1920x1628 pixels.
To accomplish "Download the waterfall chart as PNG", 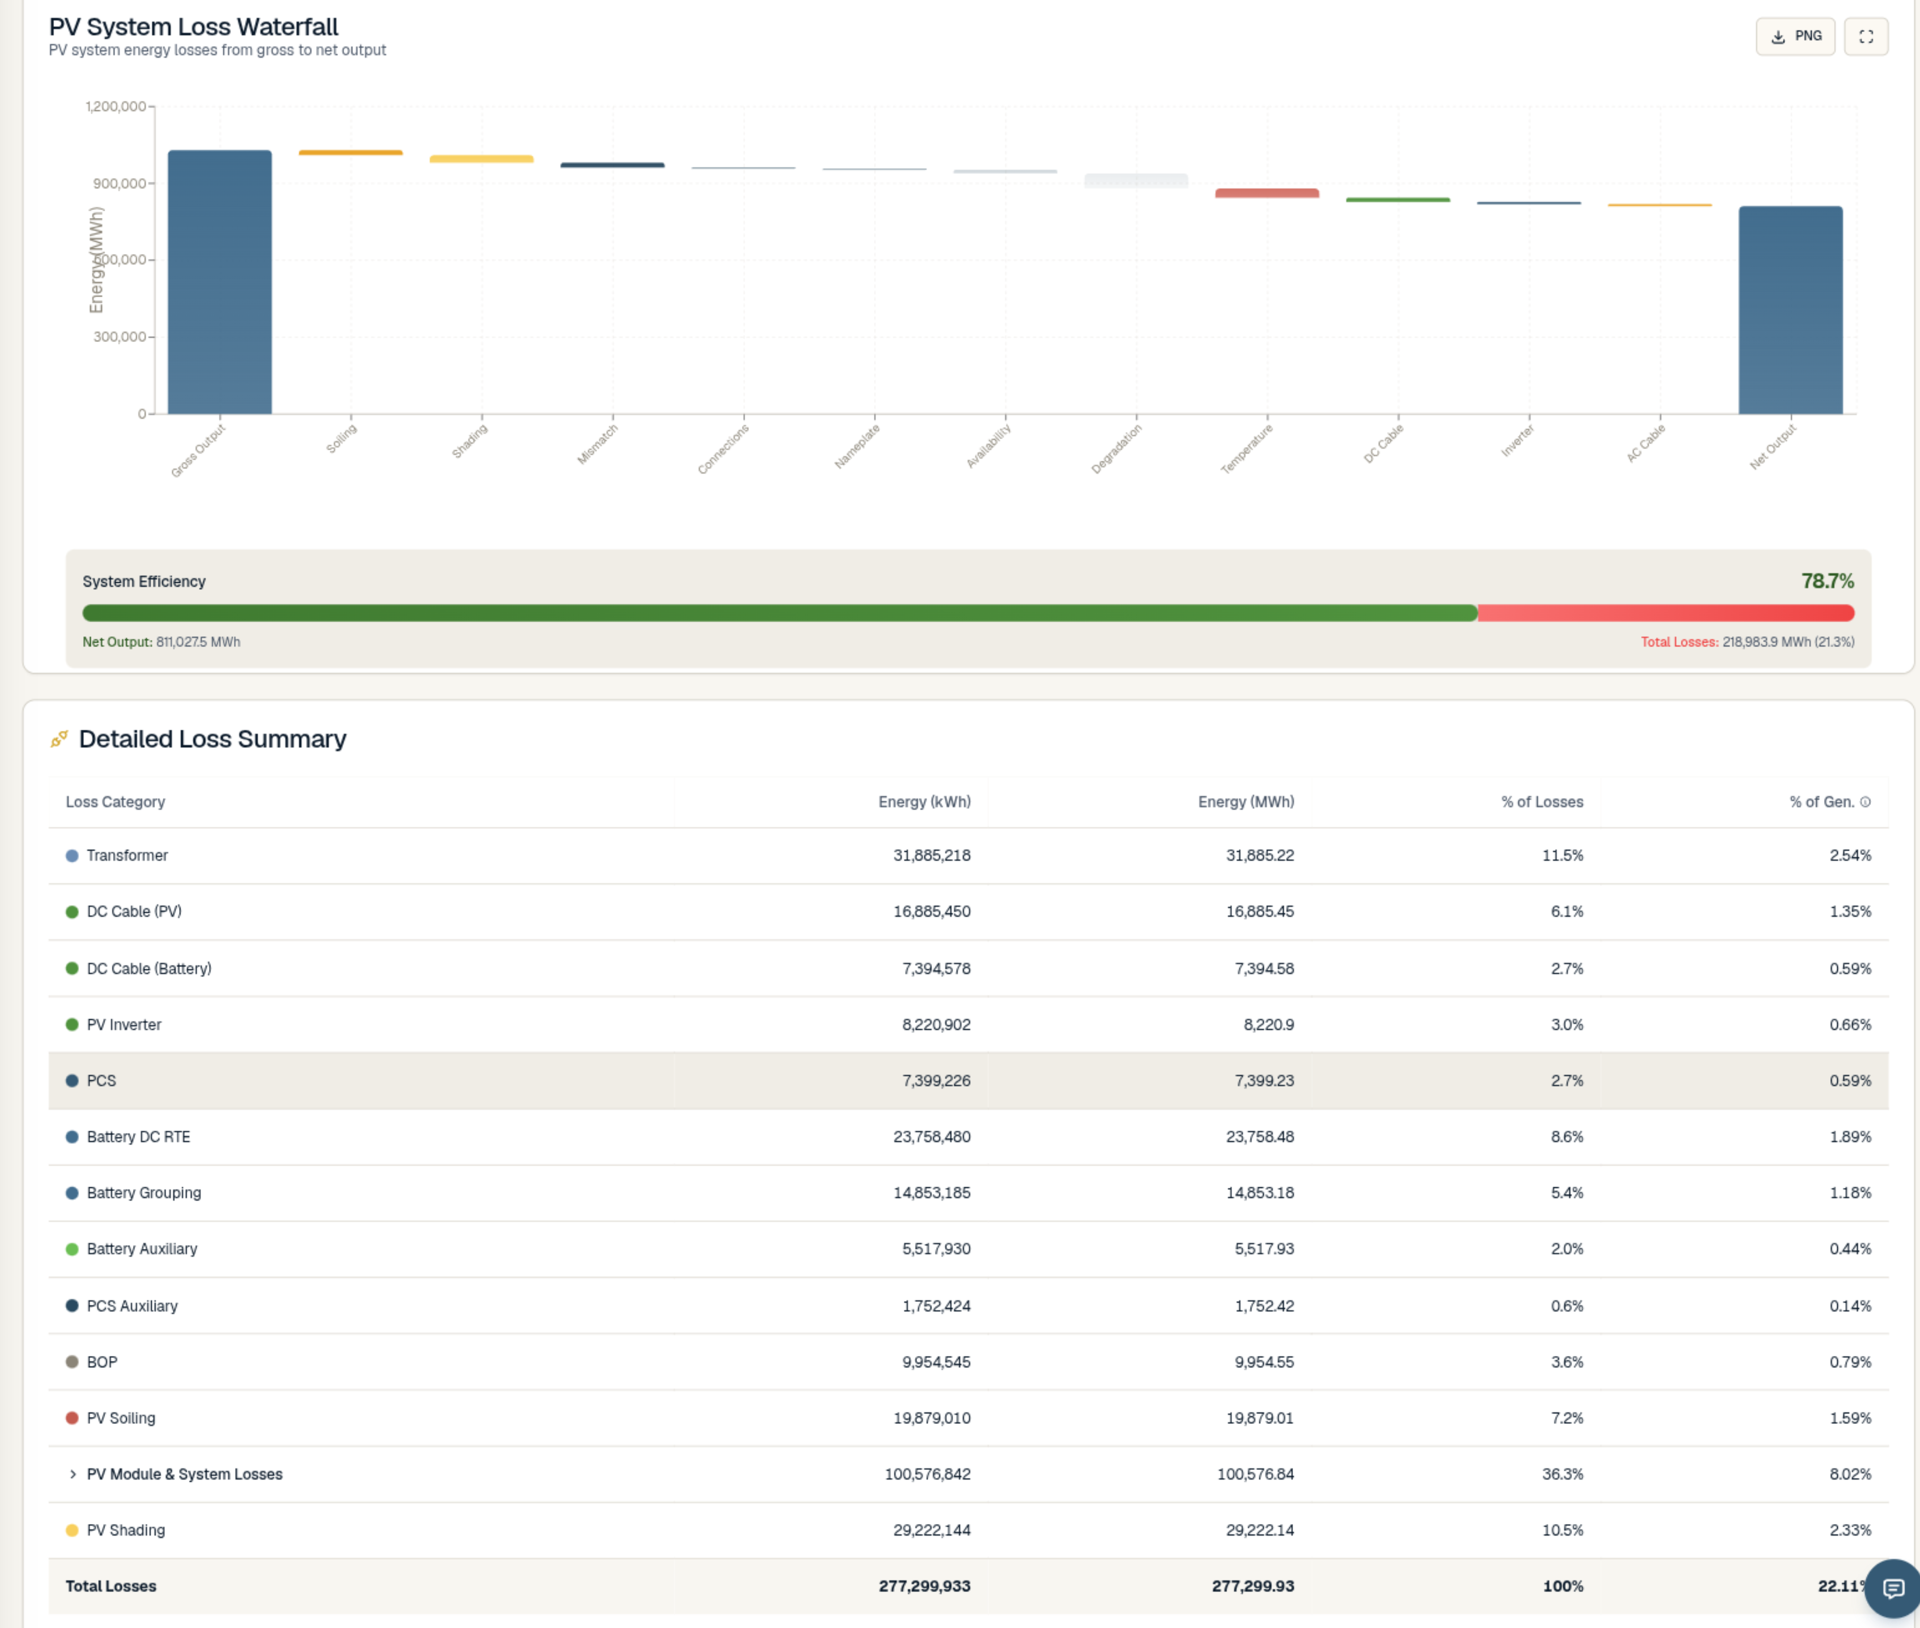I will (1794, 36).
